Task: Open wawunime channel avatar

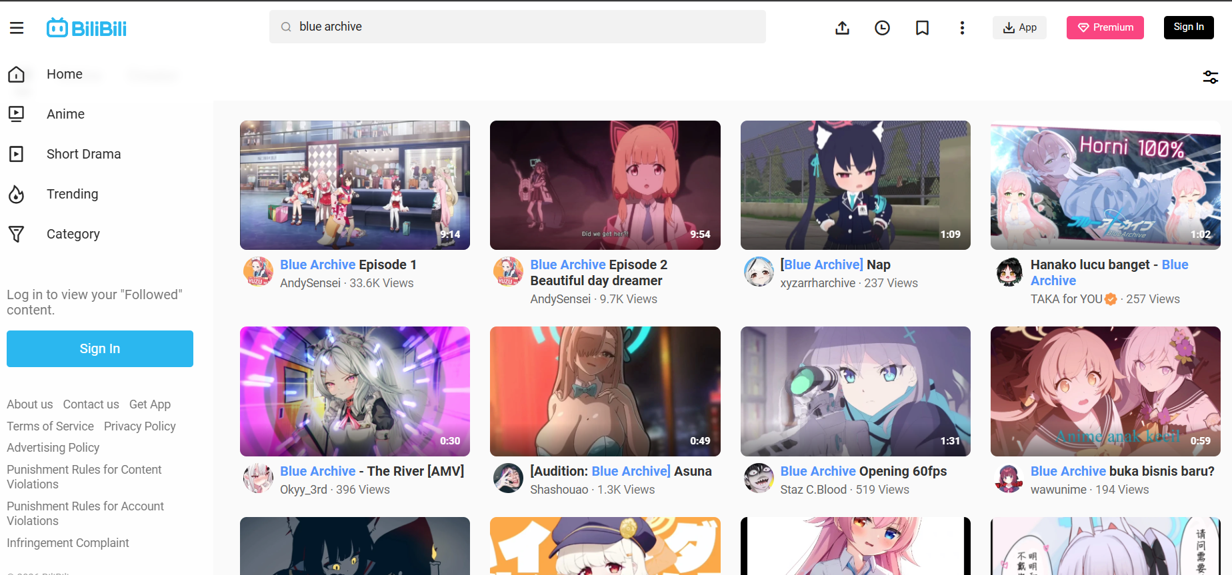Action: (1009, 478)
